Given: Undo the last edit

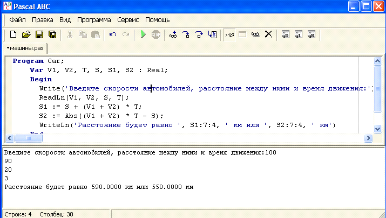Looking at the screenshot, I should point(113,34).
